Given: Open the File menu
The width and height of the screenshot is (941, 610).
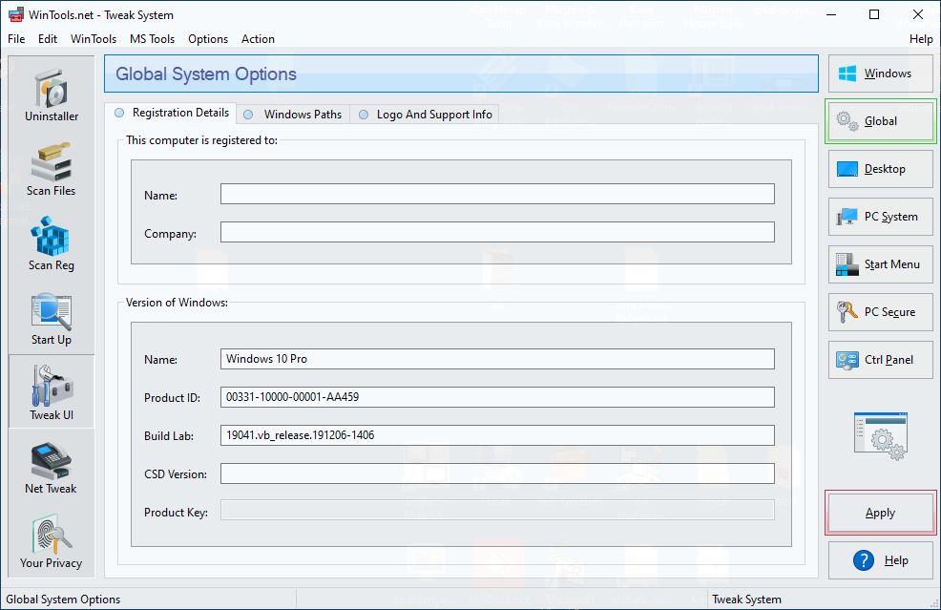Looking at the screenshot, I should tap(16, 39).
